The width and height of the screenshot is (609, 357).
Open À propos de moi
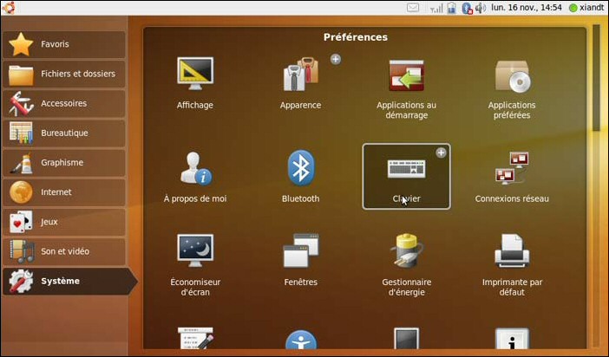(x=195, y=177)
